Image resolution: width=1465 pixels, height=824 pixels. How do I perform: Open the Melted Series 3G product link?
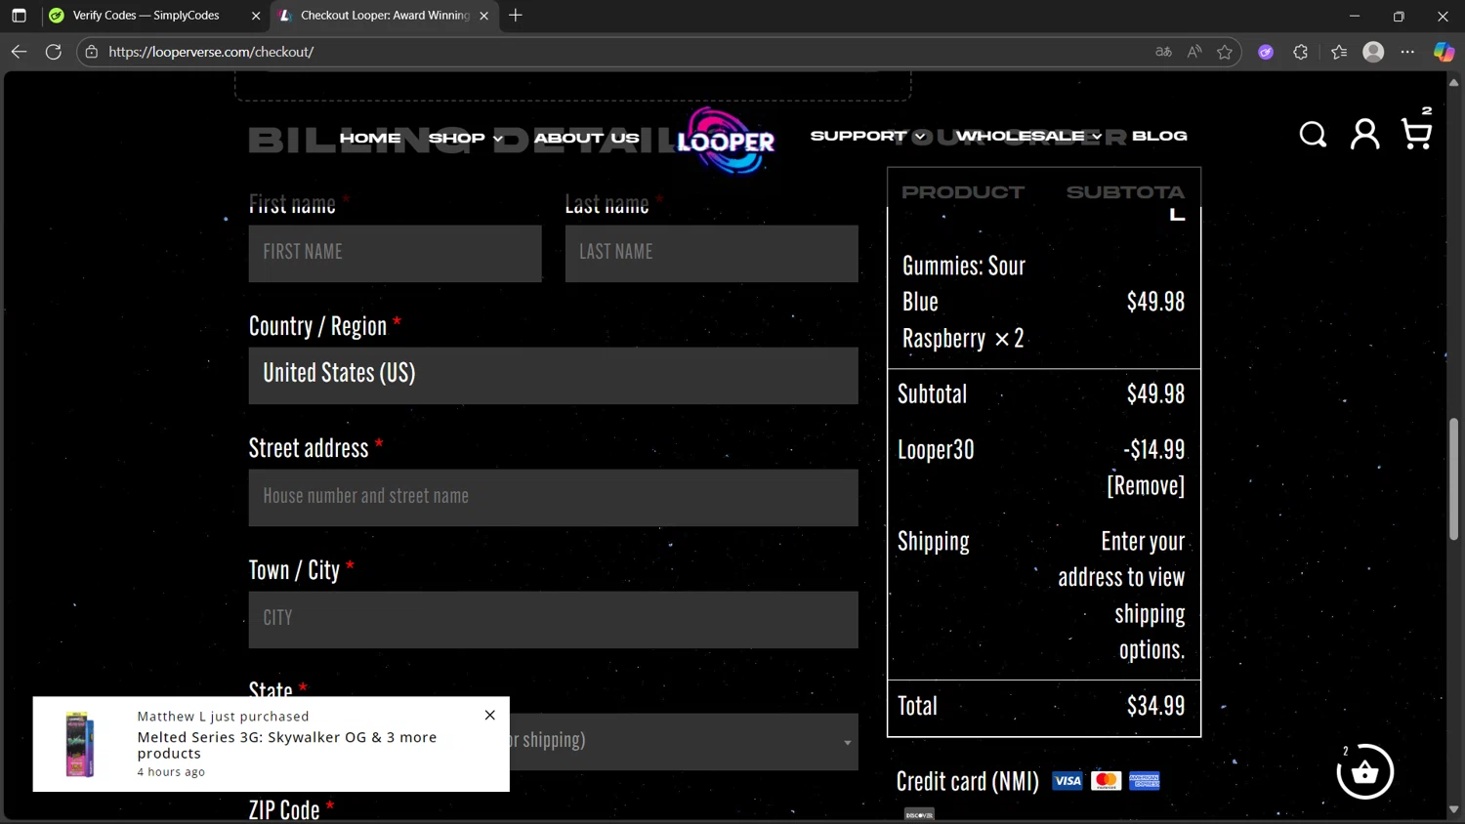click(x=287, y=745)
